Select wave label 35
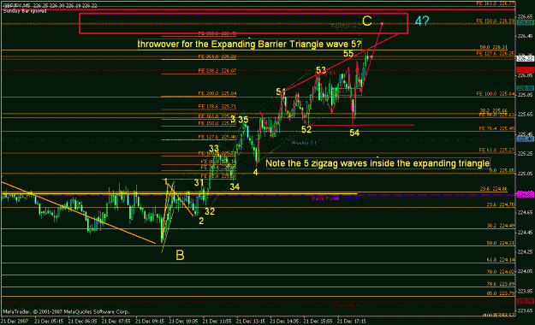The width and height of the screenshot is (535, 325). tap(243, 120)
